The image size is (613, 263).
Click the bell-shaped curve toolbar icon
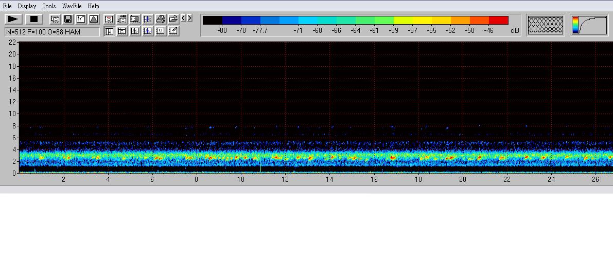point(94,19)
